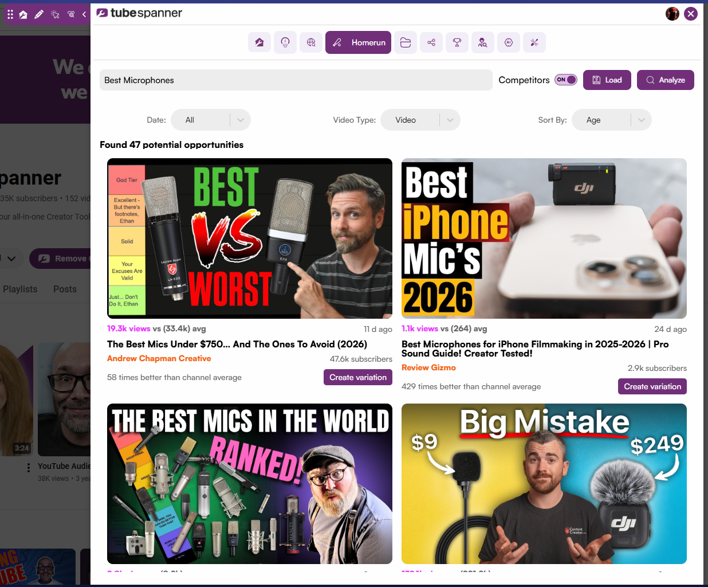The height and width of the screenshot is (587, 708).
Task: Click '47.6k subscribers' text
Action: coord(361,359)
